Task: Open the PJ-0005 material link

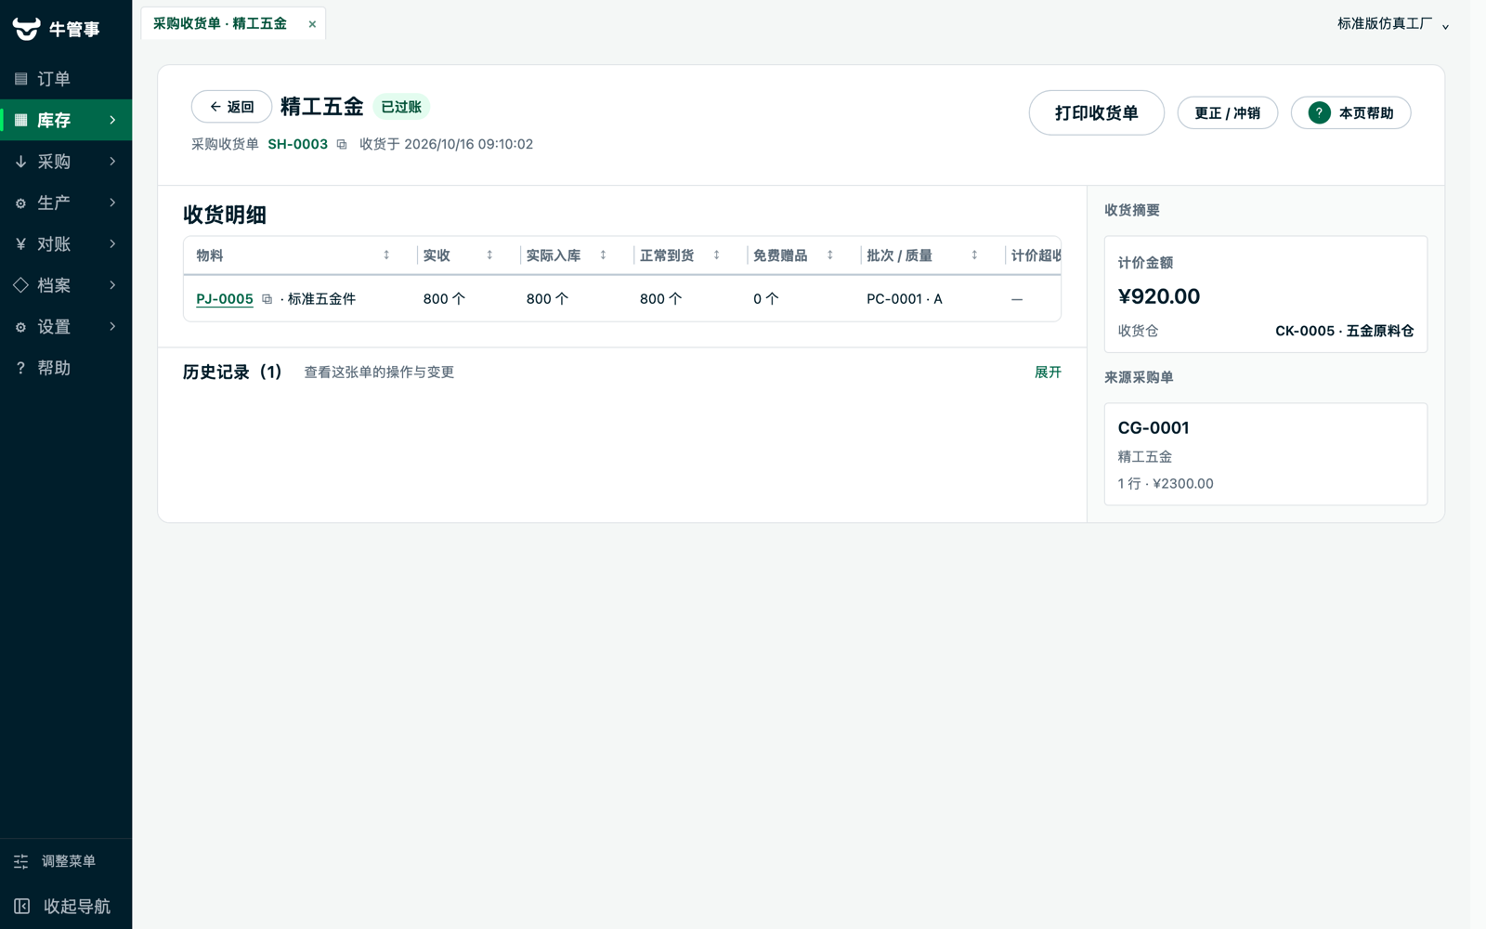Action: [x=225, y=299]
